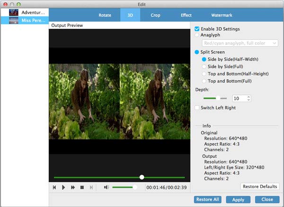
Task: Select the Miss Pere... video thumbnail
Action: point(14,20)
